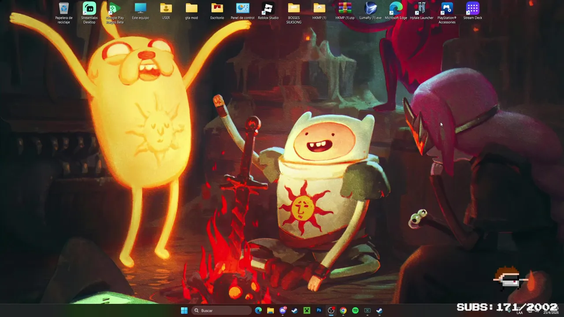The image size is (564, 317).
Task: Open the Steam icon next to Xbox
Action: pyautogui.click(x=379, y=310)
